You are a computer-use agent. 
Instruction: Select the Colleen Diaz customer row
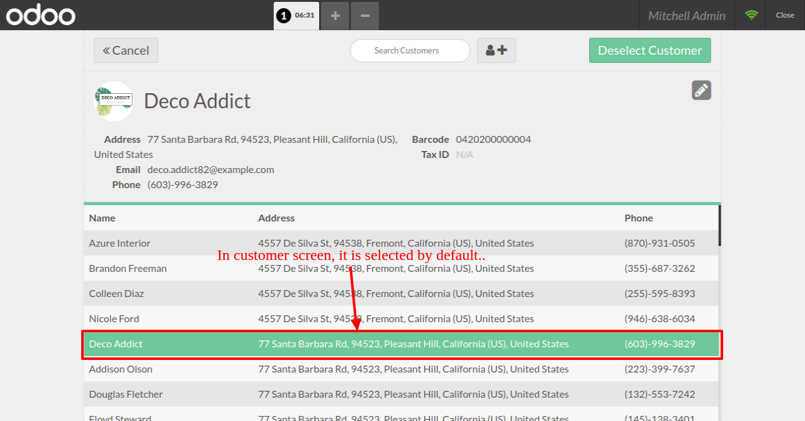401,293
